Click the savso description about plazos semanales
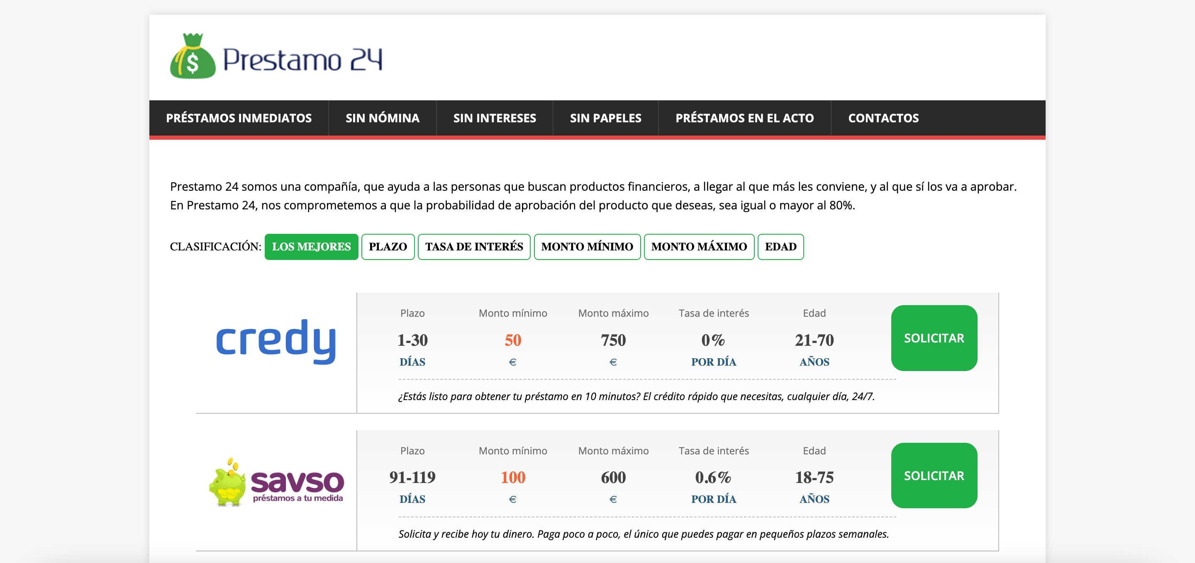Screen dimensions: 1195x563 point(644,534)
